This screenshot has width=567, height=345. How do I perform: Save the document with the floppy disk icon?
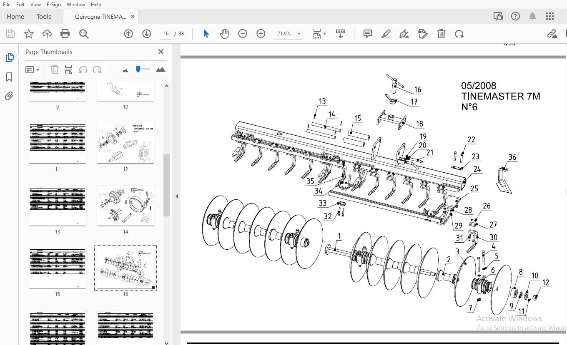(10, 34)
